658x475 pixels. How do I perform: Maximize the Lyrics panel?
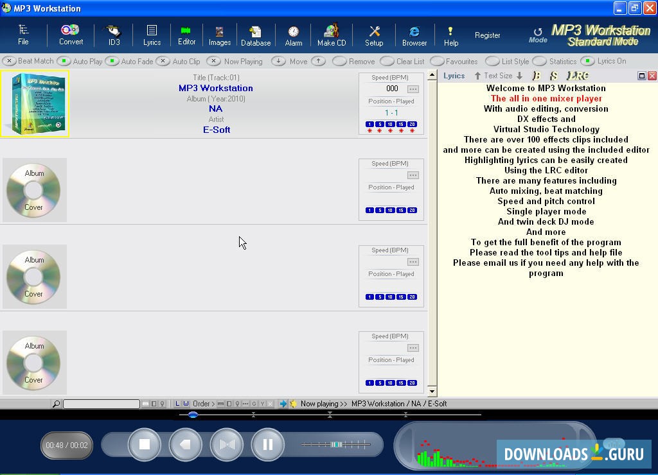[642, 76]
